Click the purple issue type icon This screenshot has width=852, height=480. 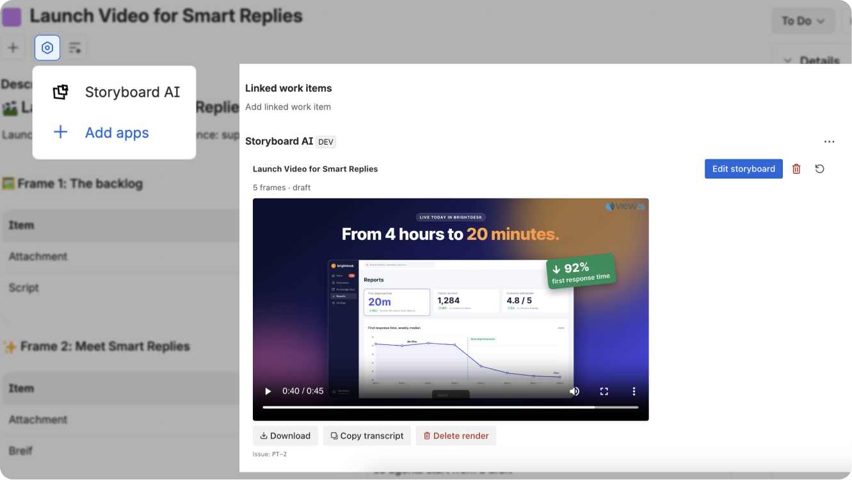[x=12, y=17]
